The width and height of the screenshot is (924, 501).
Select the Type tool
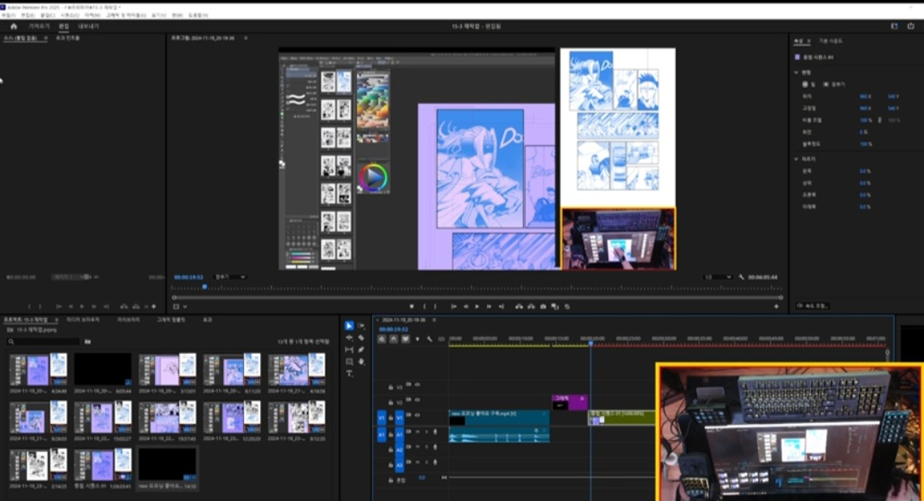click(349, 374)
